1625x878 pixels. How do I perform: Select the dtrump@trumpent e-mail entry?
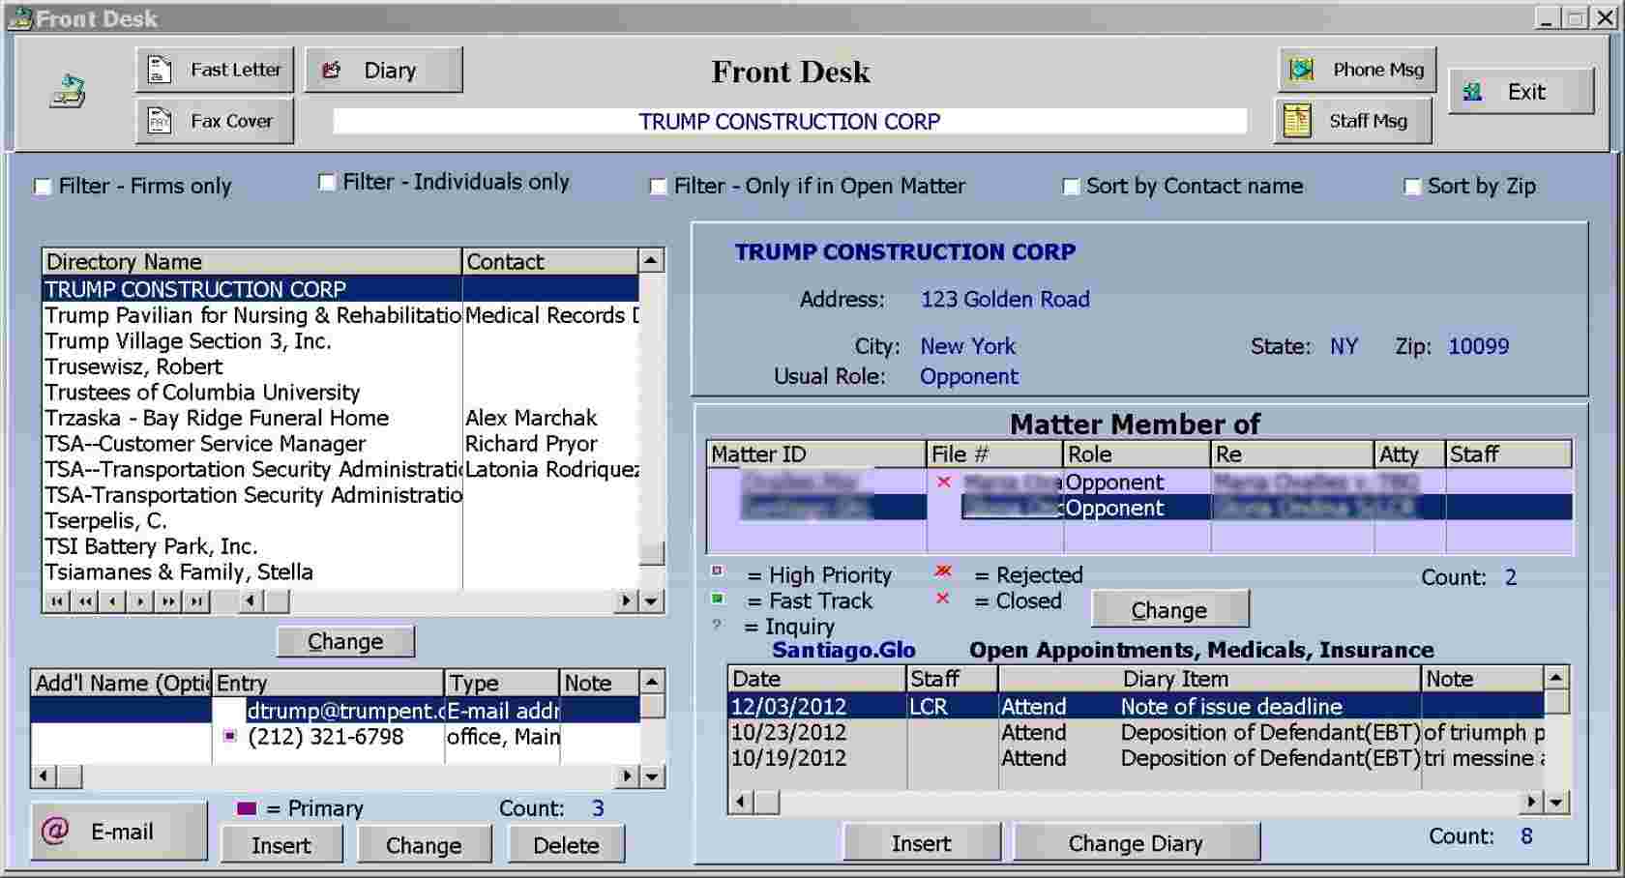(x=335, y=711)
